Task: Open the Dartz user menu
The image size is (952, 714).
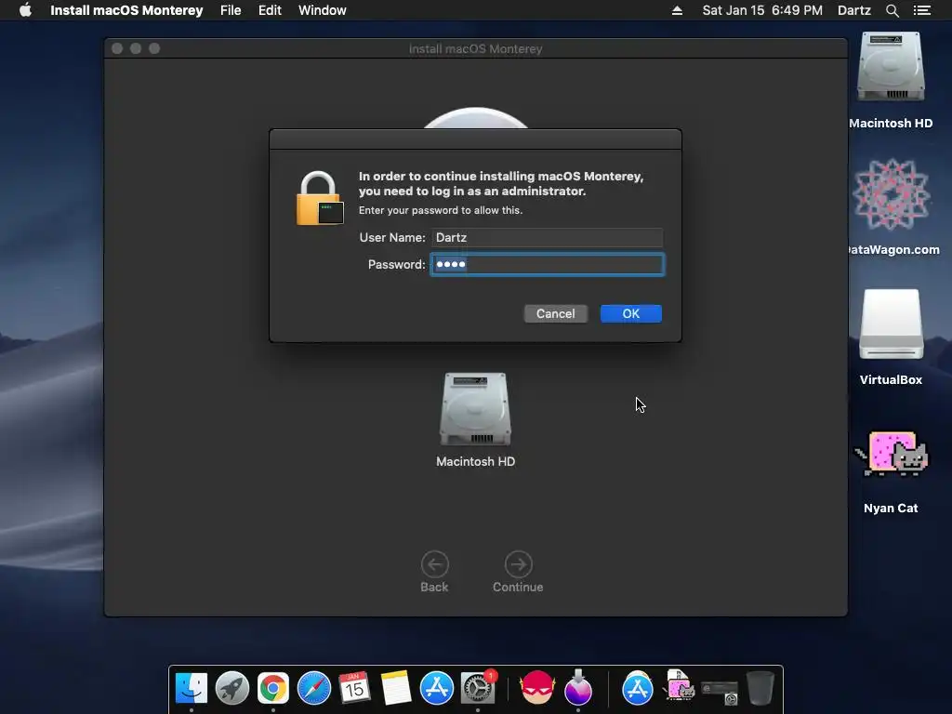Action: [x=853, y=10]
